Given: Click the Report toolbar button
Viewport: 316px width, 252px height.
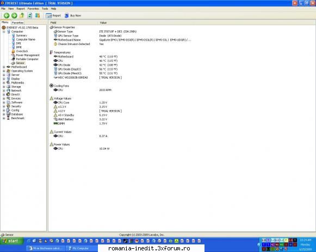Looking at the screenshot, I should pyautogui.click(x=53, y=16).
